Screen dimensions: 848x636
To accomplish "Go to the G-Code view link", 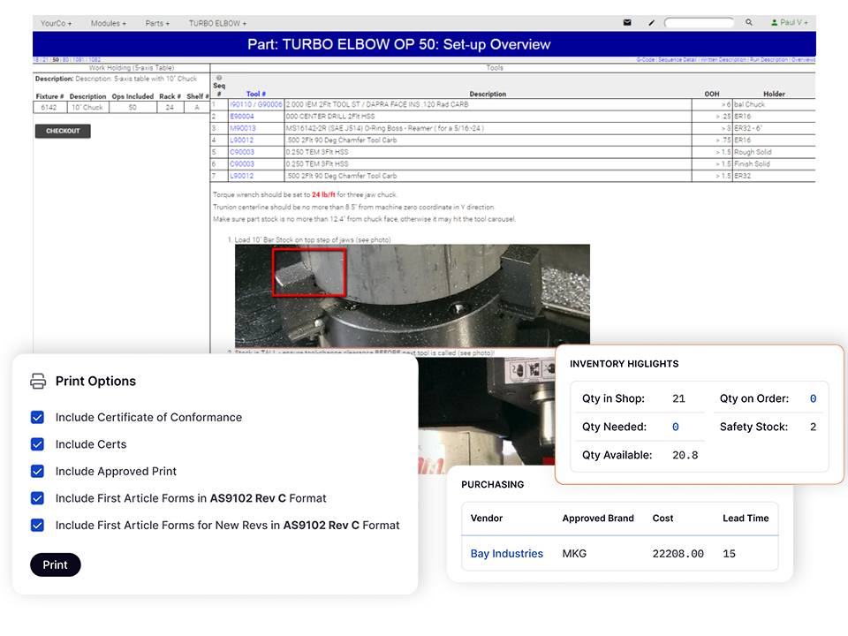I will click(x=645, y=59).
